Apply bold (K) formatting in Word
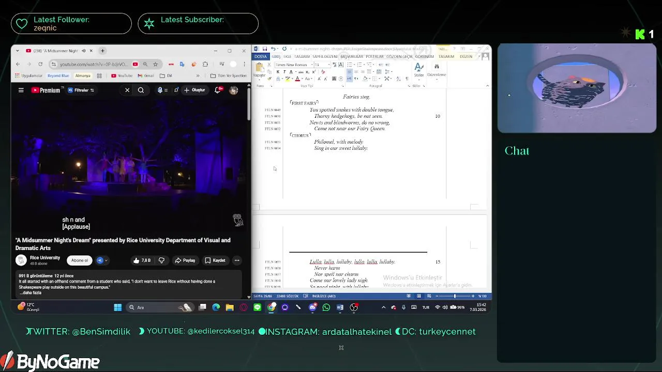 tap(278, 72)
